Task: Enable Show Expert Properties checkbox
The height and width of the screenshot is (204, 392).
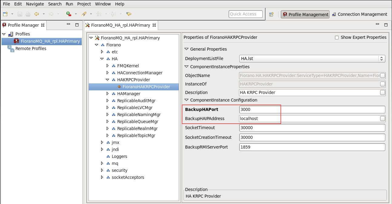Action: 337,38
